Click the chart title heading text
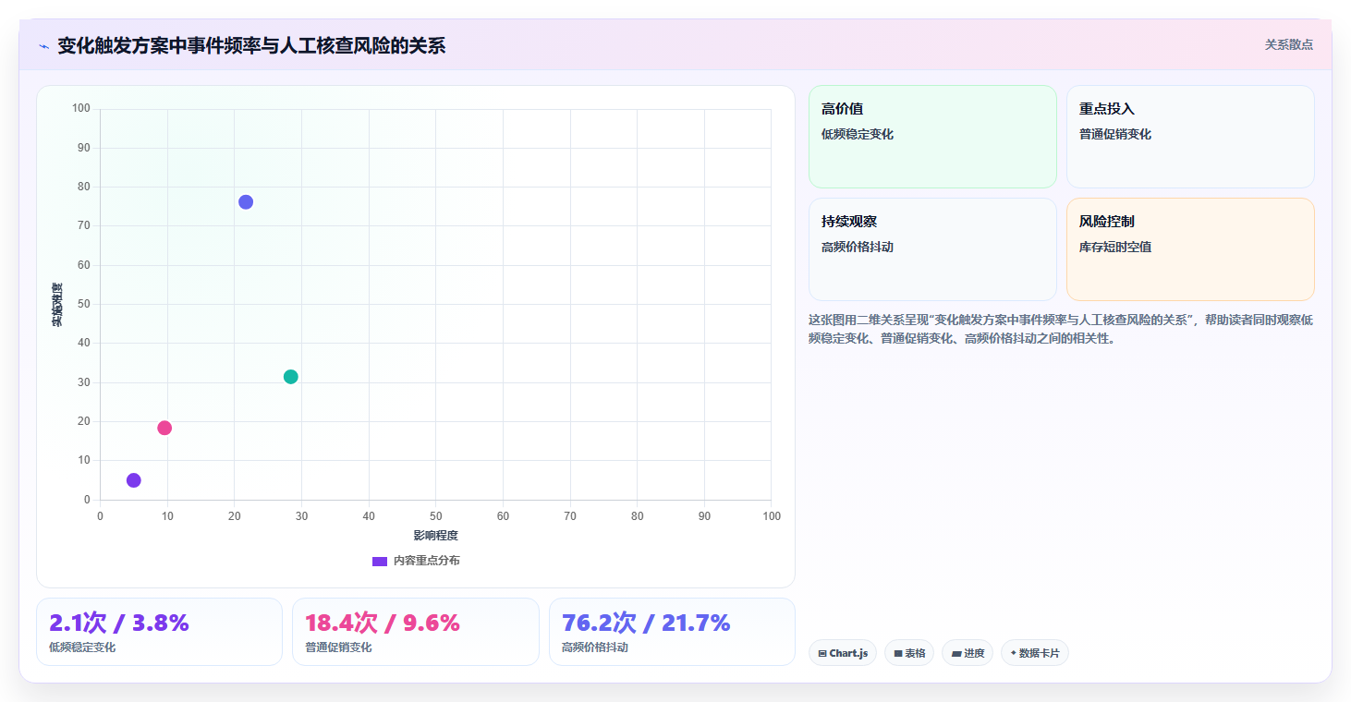Viewport: 1351px width, 702px height. (x=251, y=45)
